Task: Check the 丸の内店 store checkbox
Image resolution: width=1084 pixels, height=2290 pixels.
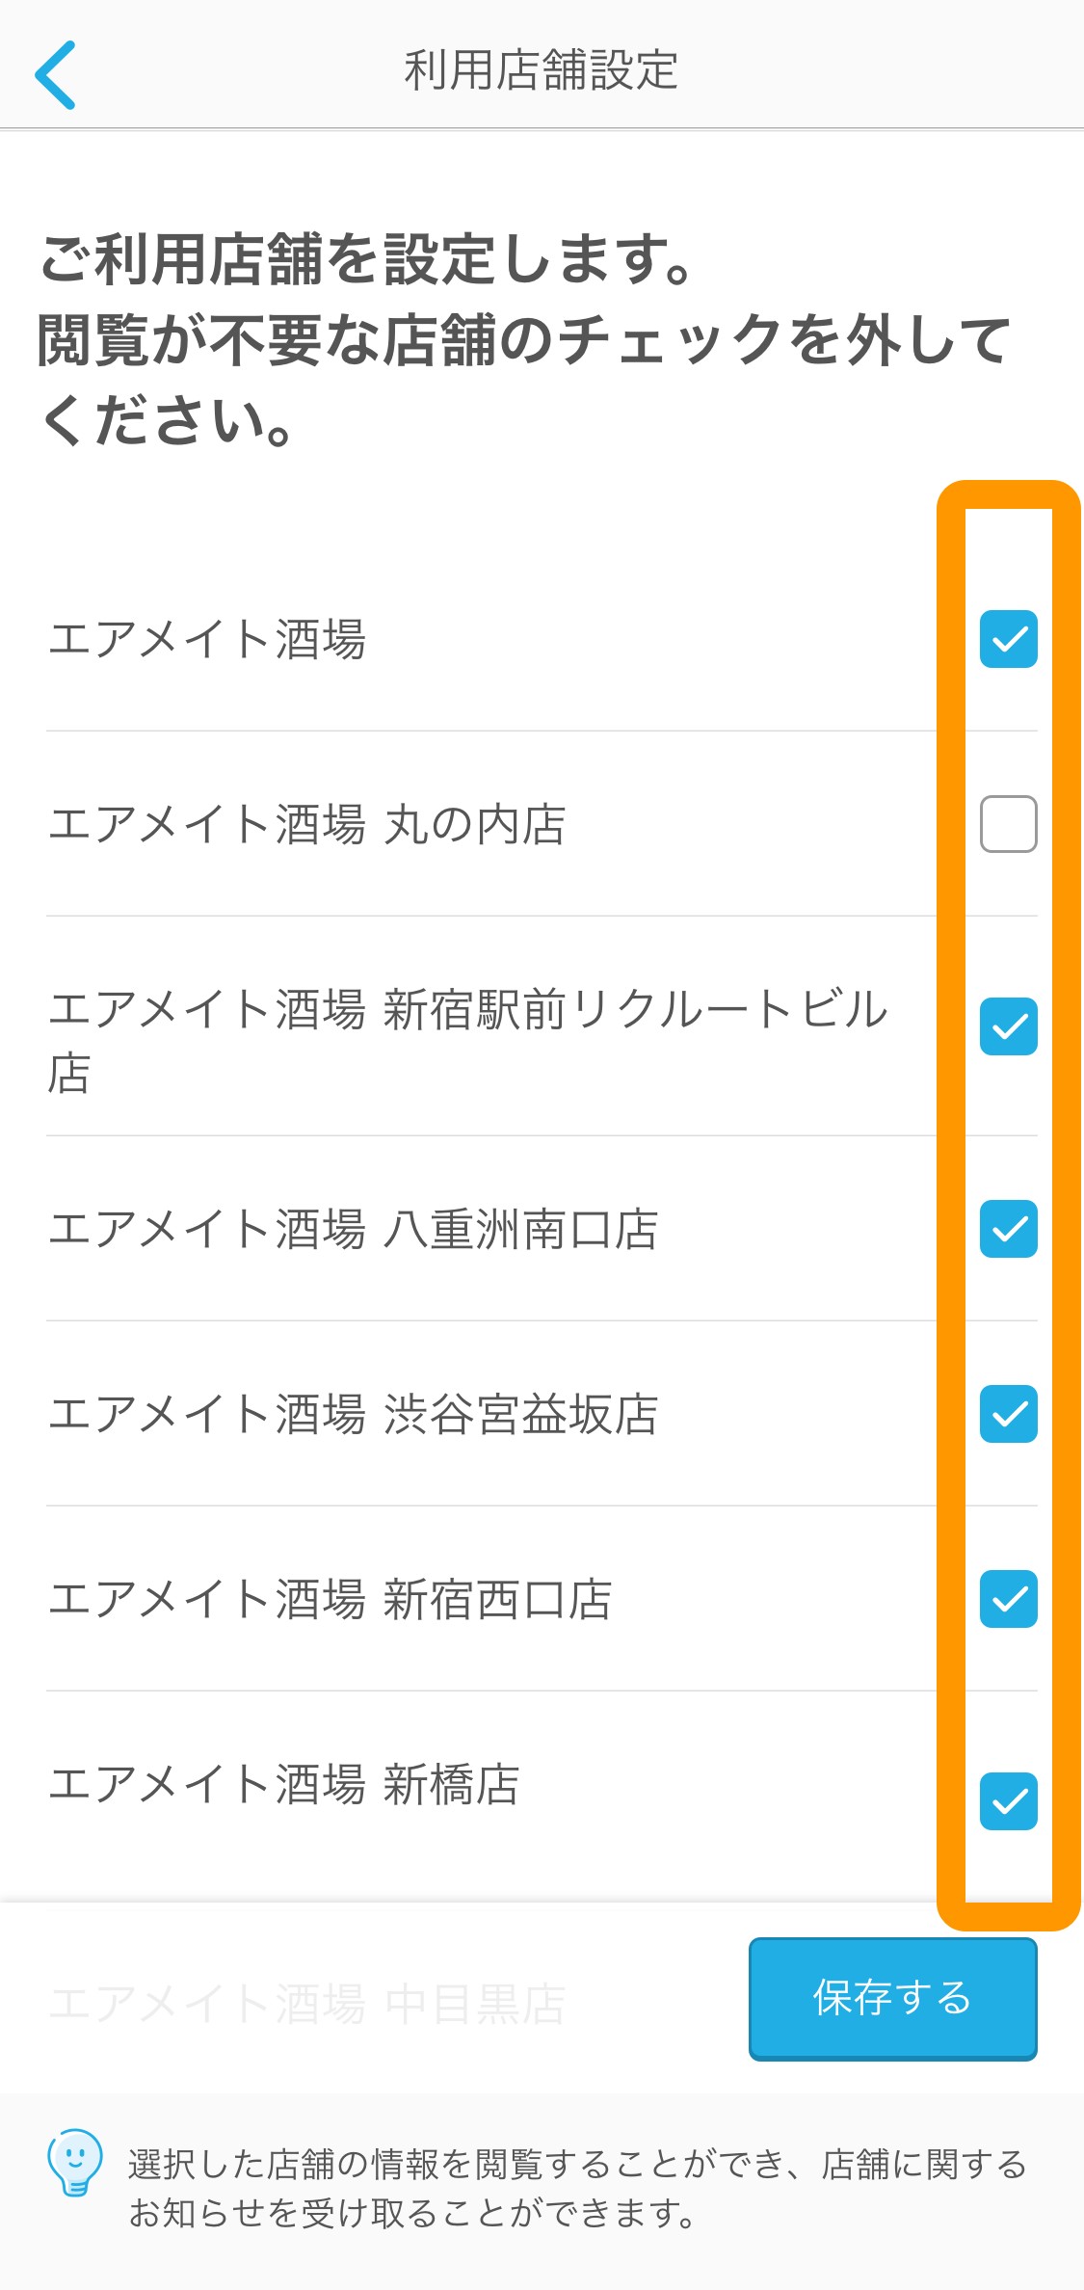Action: pos(1009,824)
